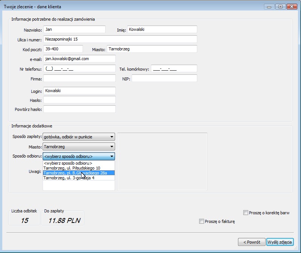Click the Nazwisko input field
Image resolution: width=301 pixels, height=253 pixels.
[x=74, y=29]
